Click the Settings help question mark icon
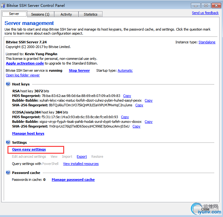Image resolution: width=223 pixels, height=217 pixels. (8, 142)
